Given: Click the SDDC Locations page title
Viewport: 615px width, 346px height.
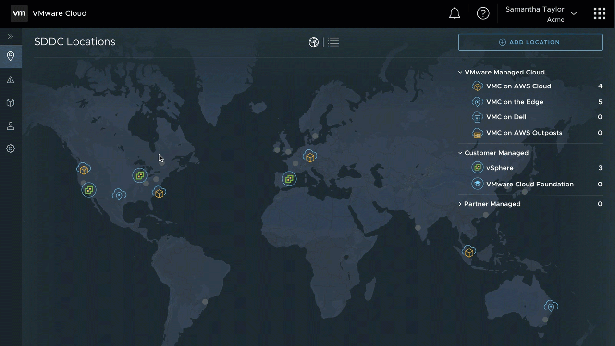Looking at the screenshot, I should tap(75, 42).
